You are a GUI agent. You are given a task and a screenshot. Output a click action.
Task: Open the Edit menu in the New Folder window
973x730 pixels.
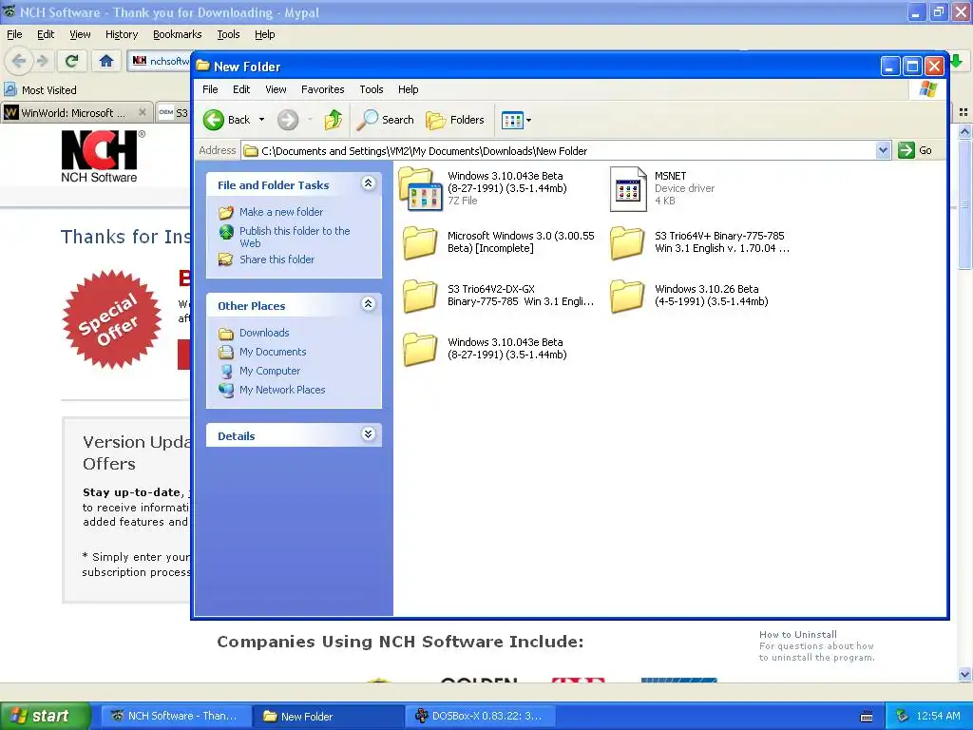tap(241, 89)
